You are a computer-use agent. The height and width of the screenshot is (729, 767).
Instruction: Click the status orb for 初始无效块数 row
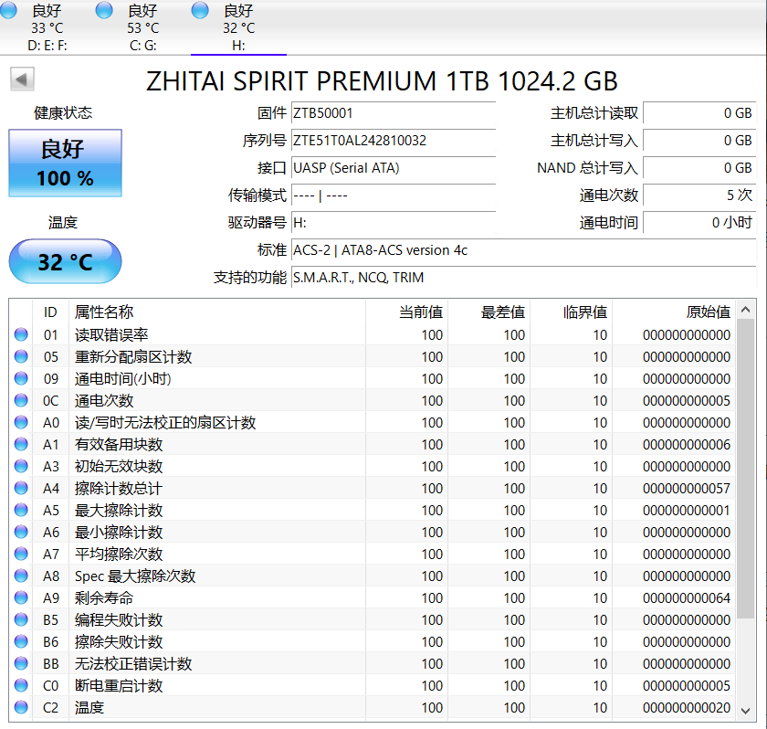click(x=21, y=466)
